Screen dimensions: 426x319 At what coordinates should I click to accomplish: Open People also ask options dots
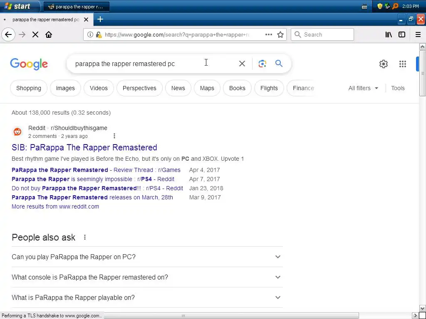85,237
